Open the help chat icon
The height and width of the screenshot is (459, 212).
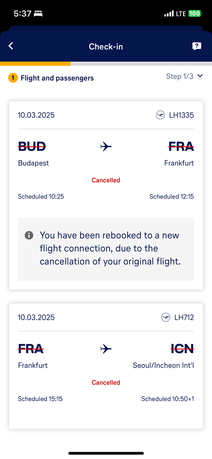point(196,46)
